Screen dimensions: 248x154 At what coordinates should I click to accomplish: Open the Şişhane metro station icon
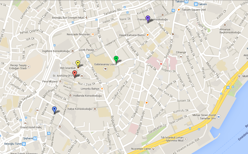pos(35,138)
